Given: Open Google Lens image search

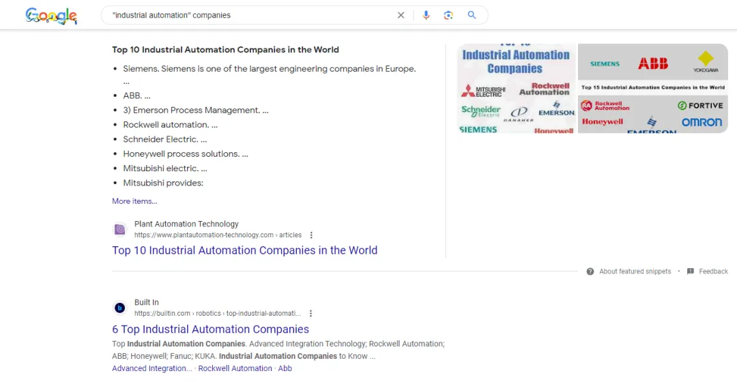Looking at the screenshot, I should click(448, 15).
